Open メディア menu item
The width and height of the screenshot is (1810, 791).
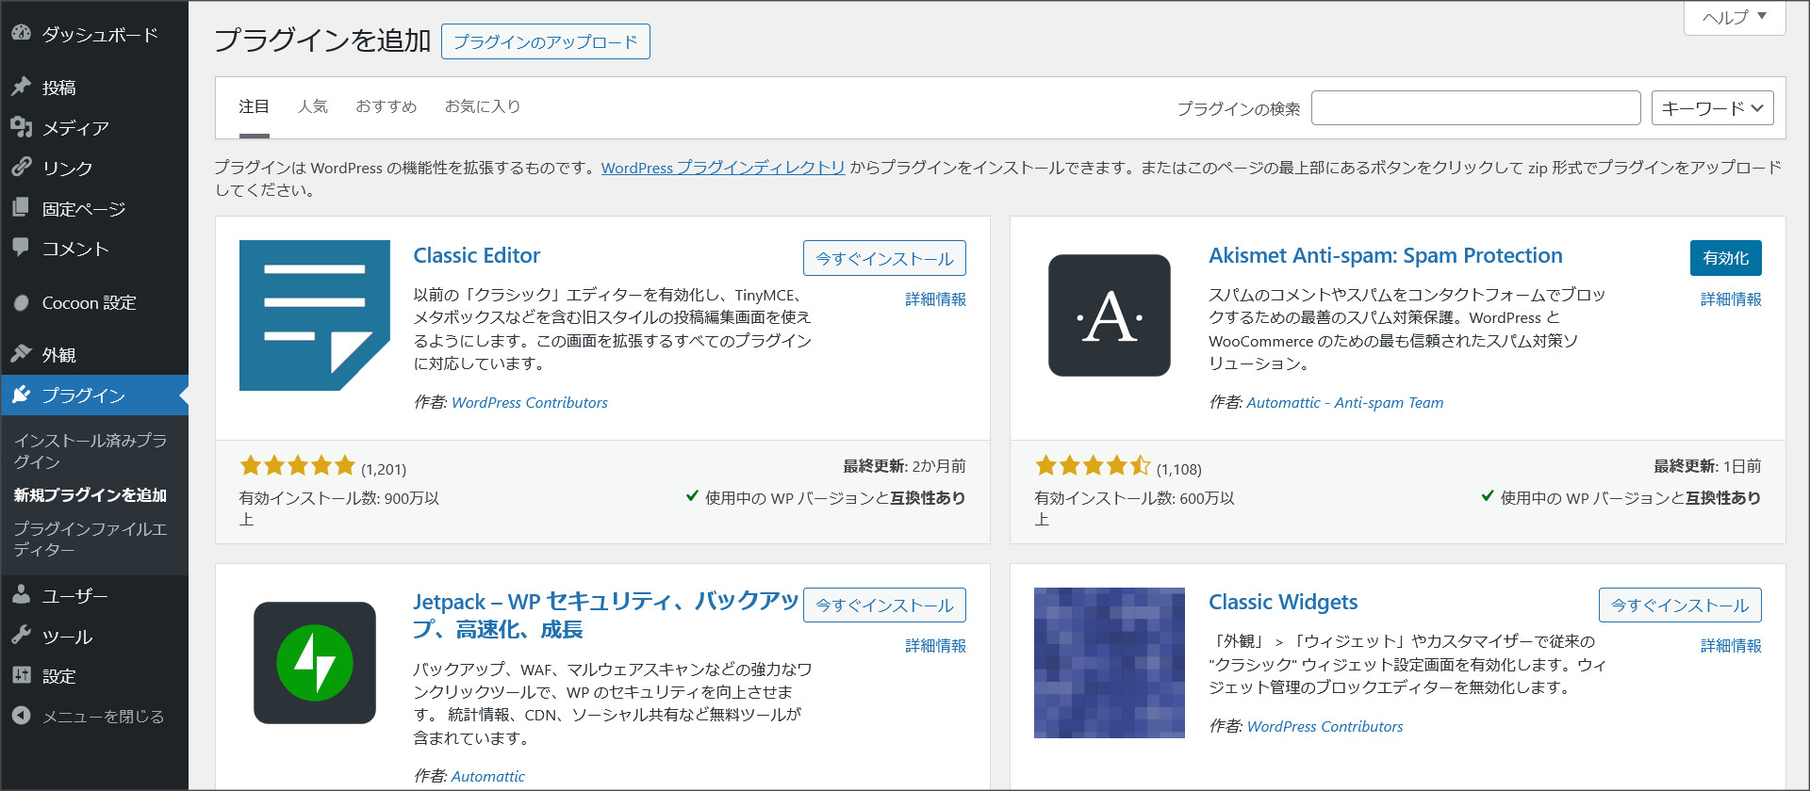tap(75, 128)
